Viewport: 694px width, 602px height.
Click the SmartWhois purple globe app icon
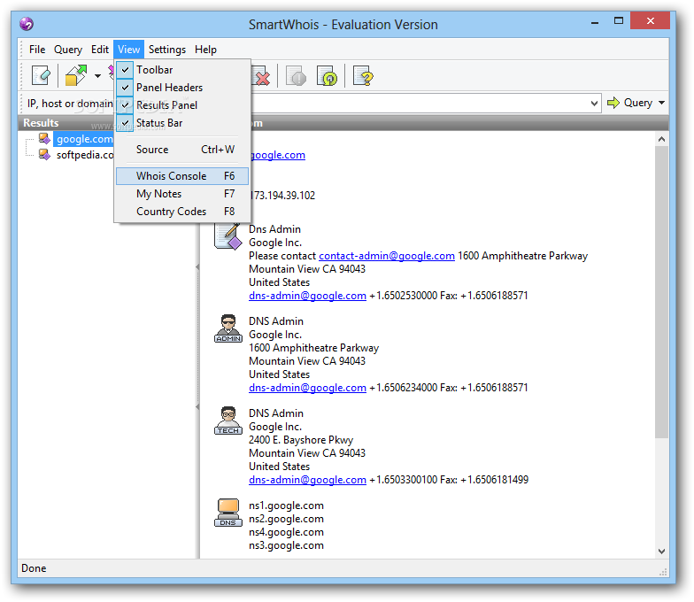(27, 24)
